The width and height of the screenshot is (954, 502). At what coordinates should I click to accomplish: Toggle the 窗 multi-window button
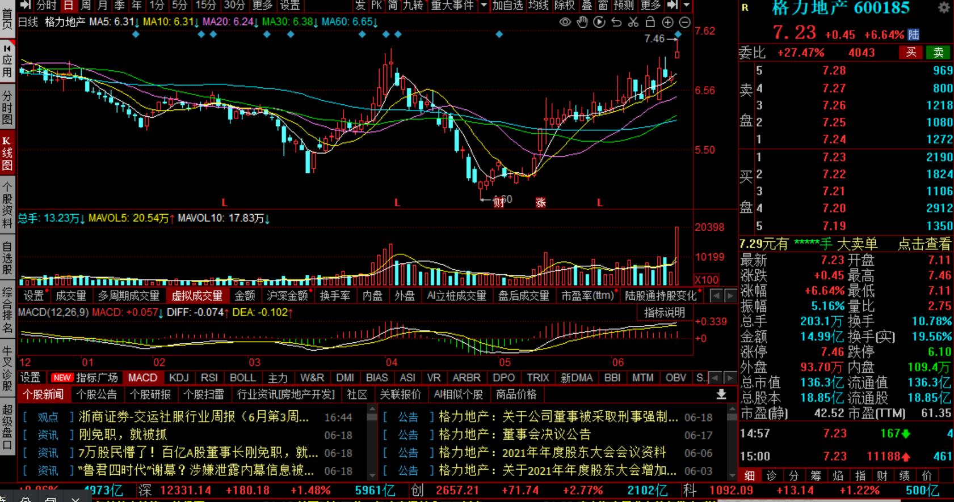pyautogui.click(x=603, y=6)
